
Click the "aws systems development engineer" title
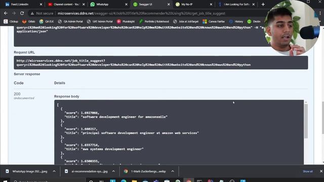click(112, 149)
